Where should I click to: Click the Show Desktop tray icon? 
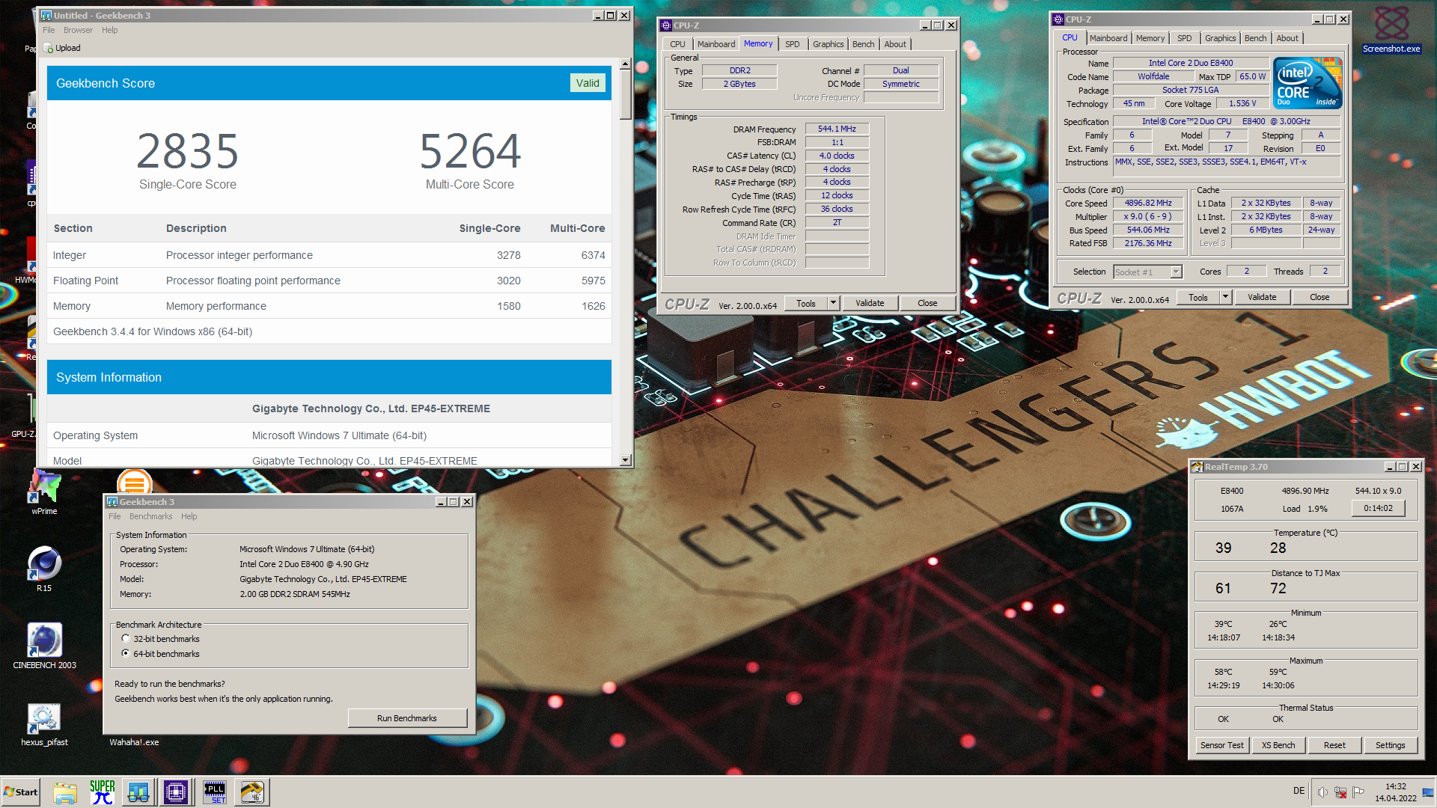point(1429,792)
